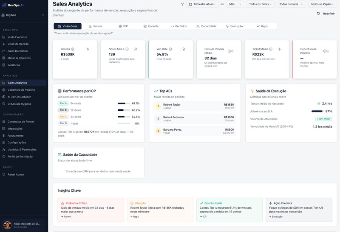The height and width of the screenshot is (232, 340).
Task: Open Painel Admin in the sidebar
Action: pyautogui.click(x=23, y=174)
